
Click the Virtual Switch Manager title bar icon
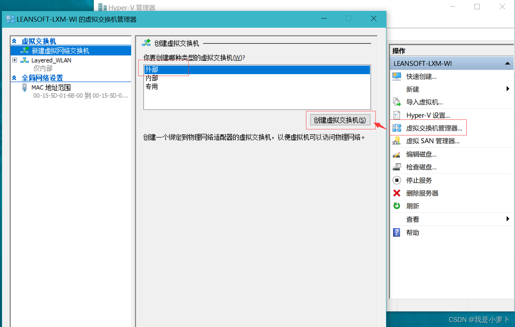11,19
